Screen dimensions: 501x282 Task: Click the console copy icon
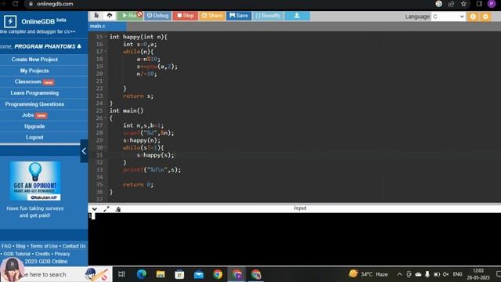click(x=118, y=209)
